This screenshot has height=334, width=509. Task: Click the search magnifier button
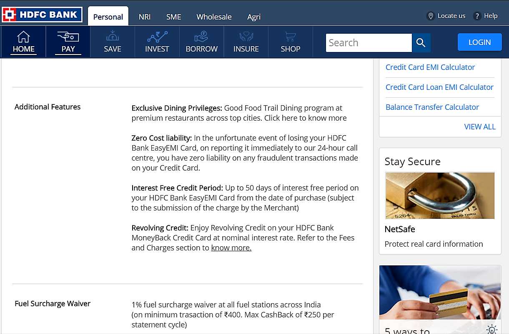coord(421,42)
